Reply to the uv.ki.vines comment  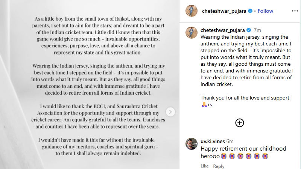click(x=219, y=166)
